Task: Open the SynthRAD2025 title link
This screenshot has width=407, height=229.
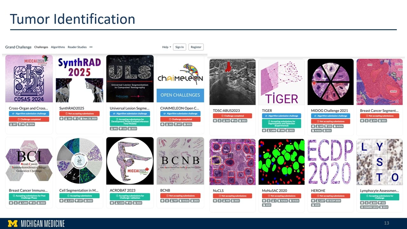Action: pos(72,108)
